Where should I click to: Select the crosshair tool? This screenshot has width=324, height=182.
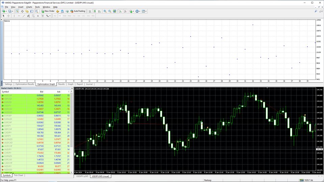tap(8, 16)
